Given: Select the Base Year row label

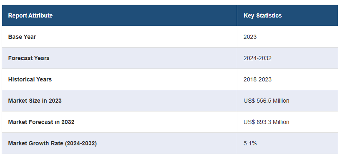Looking at the screenshot, I should (22, 37).
